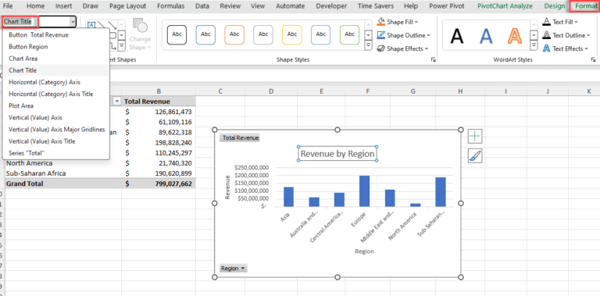This screenshot has height=296, width=600.
Task: Select the green outlined Abc shape style
Action: point(349,34)
